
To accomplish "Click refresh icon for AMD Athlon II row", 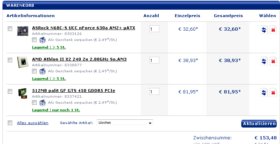I will pos(264,61).
